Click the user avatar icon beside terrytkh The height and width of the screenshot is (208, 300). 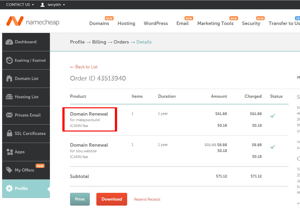pos(42,5)
